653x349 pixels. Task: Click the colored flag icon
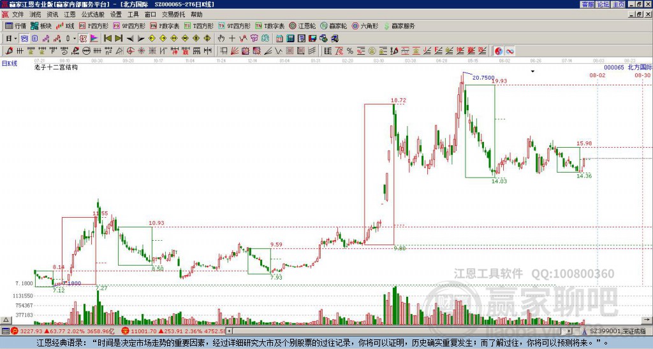[94, 39]
